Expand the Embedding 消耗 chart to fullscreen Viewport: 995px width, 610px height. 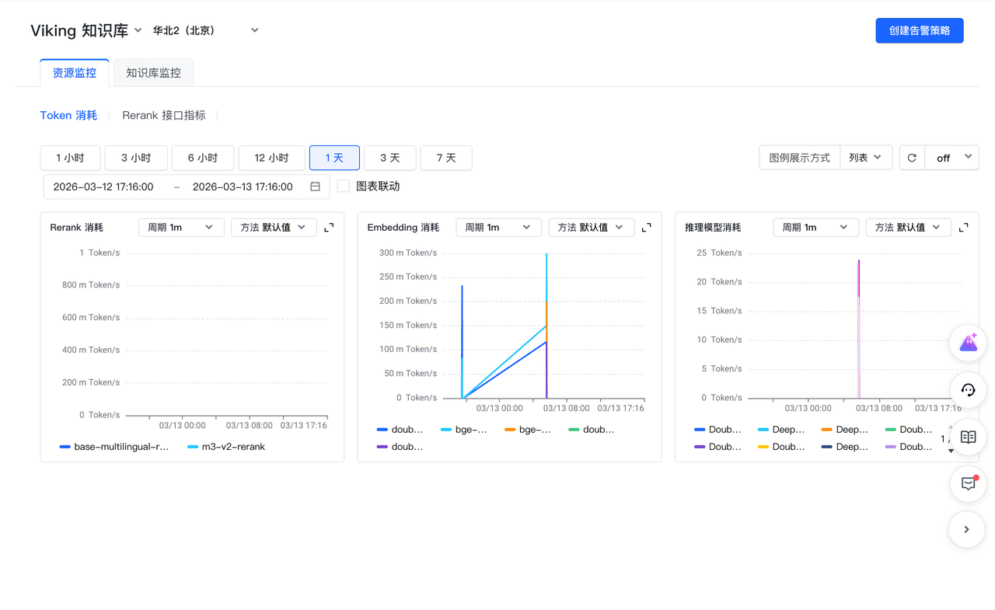tap(646, 228)
